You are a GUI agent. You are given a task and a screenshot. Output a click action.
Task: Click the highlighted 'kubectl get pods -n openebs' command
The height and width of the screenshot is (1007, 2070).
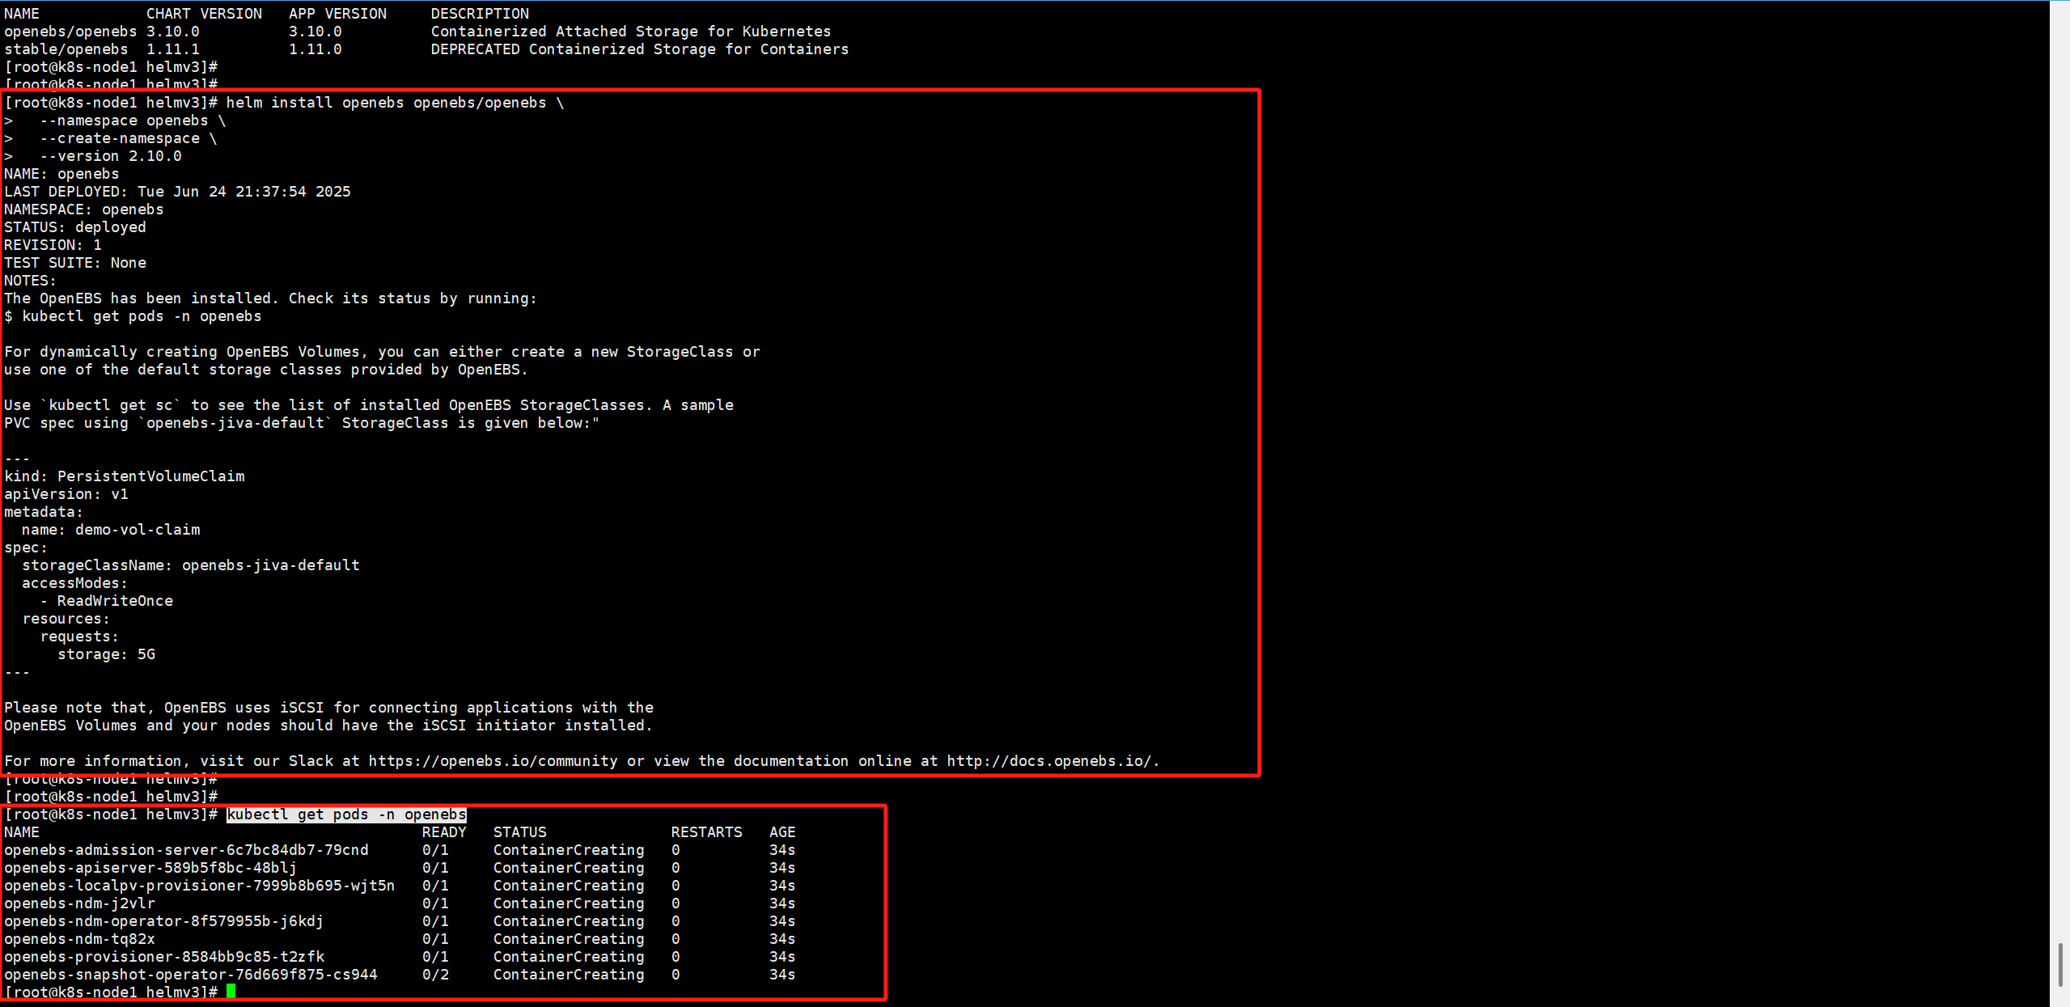point(346,814)
